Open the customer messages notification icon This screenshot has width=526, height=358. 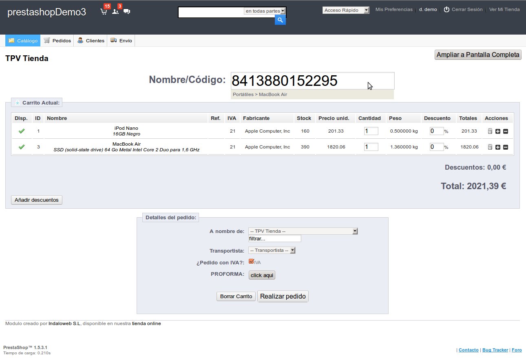click(127, 11)
